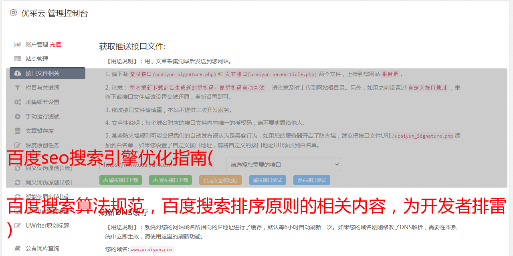Click the 发布接口(ucaiyun_Savearticle.php) code label
513x256 pixels.
coord(271,74)
